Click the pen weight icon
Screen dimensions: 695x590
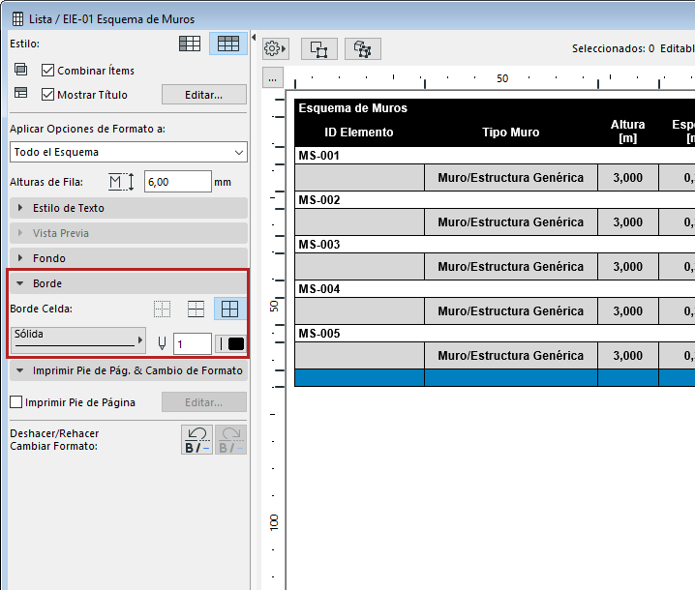(162, 343)
